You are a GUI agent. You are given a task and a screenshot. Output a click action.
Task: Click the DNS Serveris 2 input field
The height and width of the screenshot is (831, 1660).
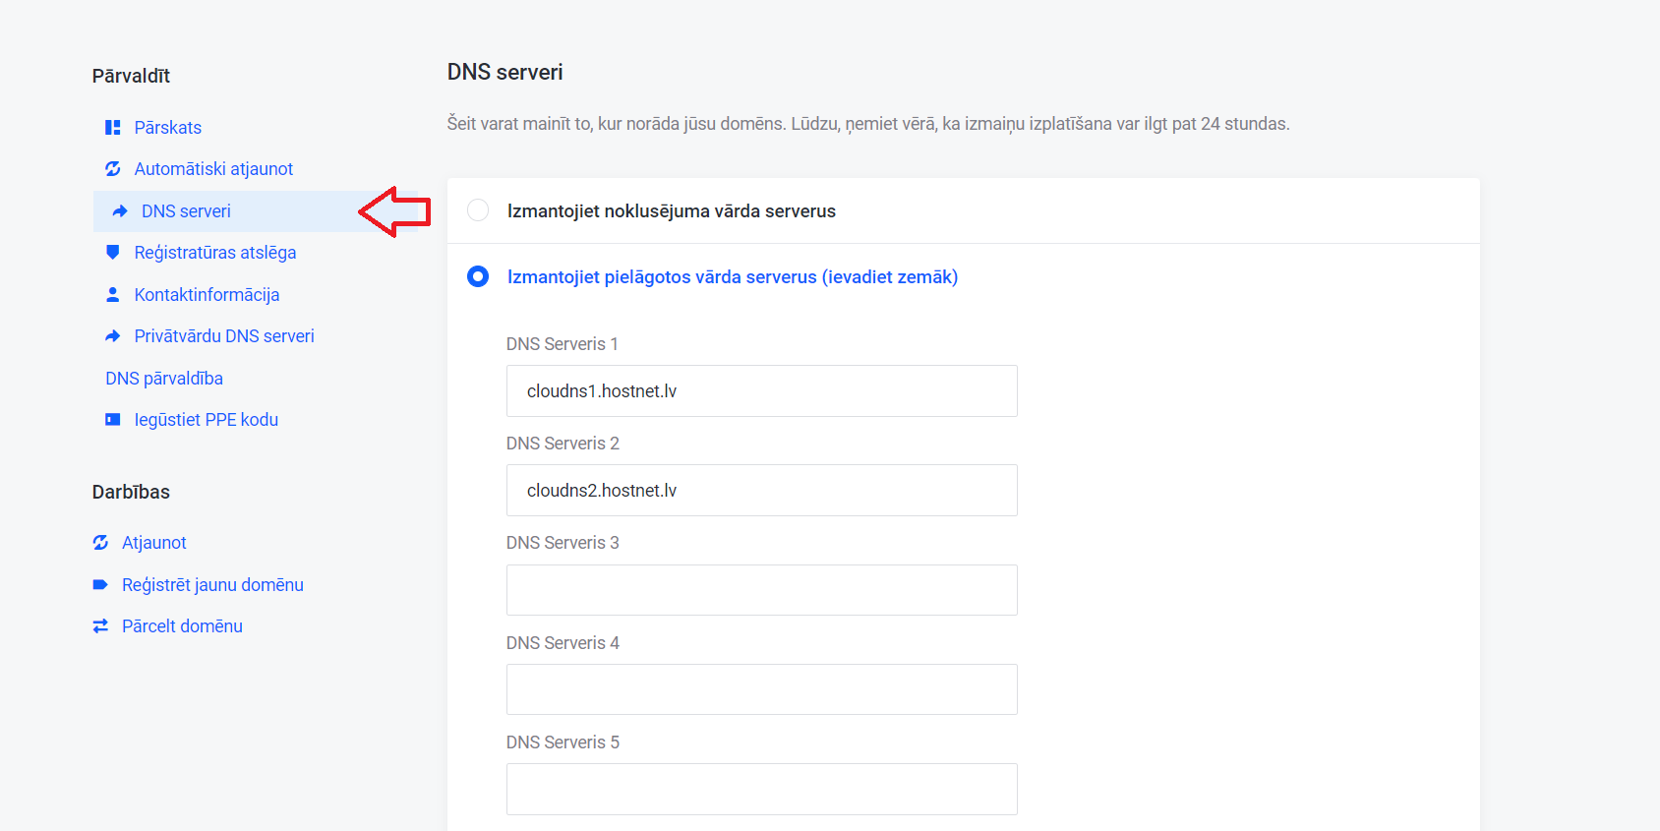point(761,491)
